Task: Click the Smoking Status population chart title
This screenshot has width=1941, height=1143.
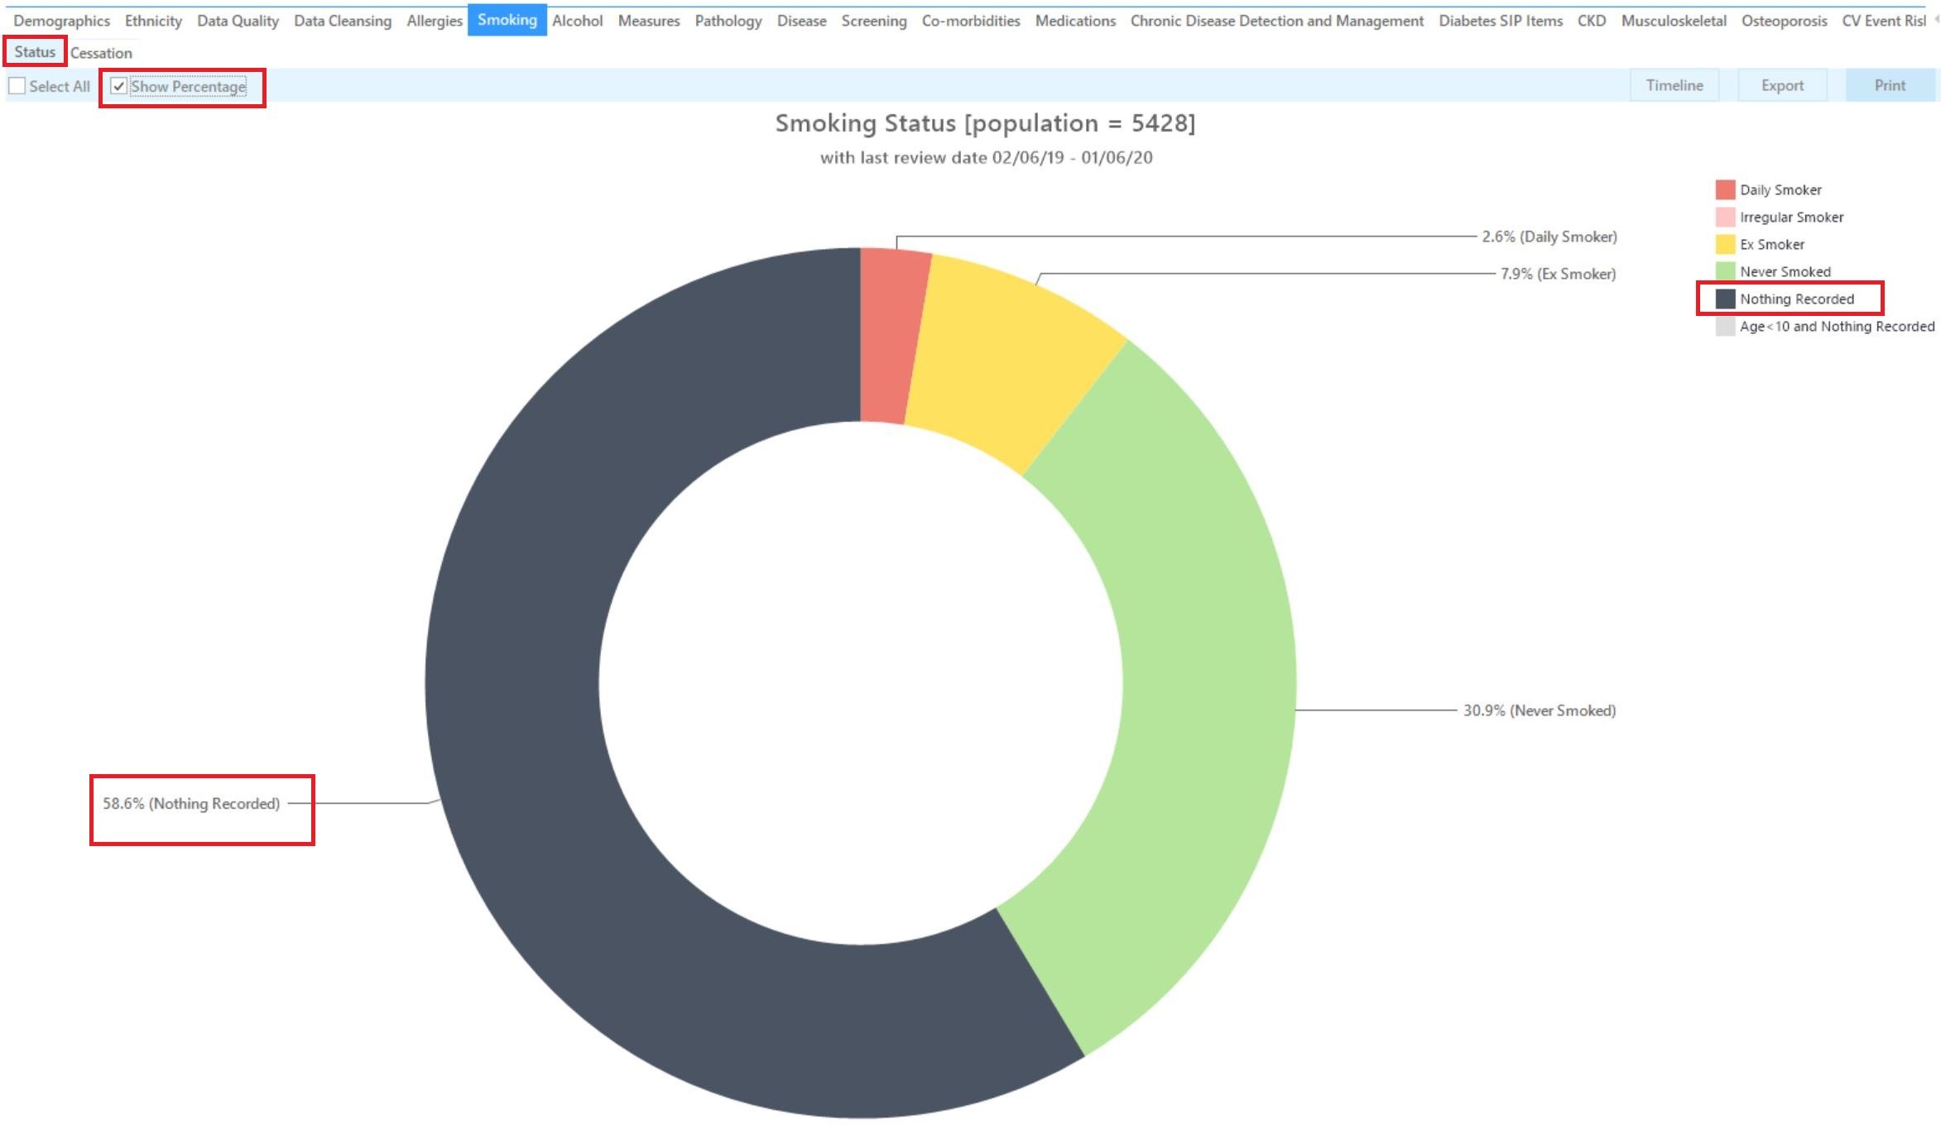Action: (x=985, y=123)
